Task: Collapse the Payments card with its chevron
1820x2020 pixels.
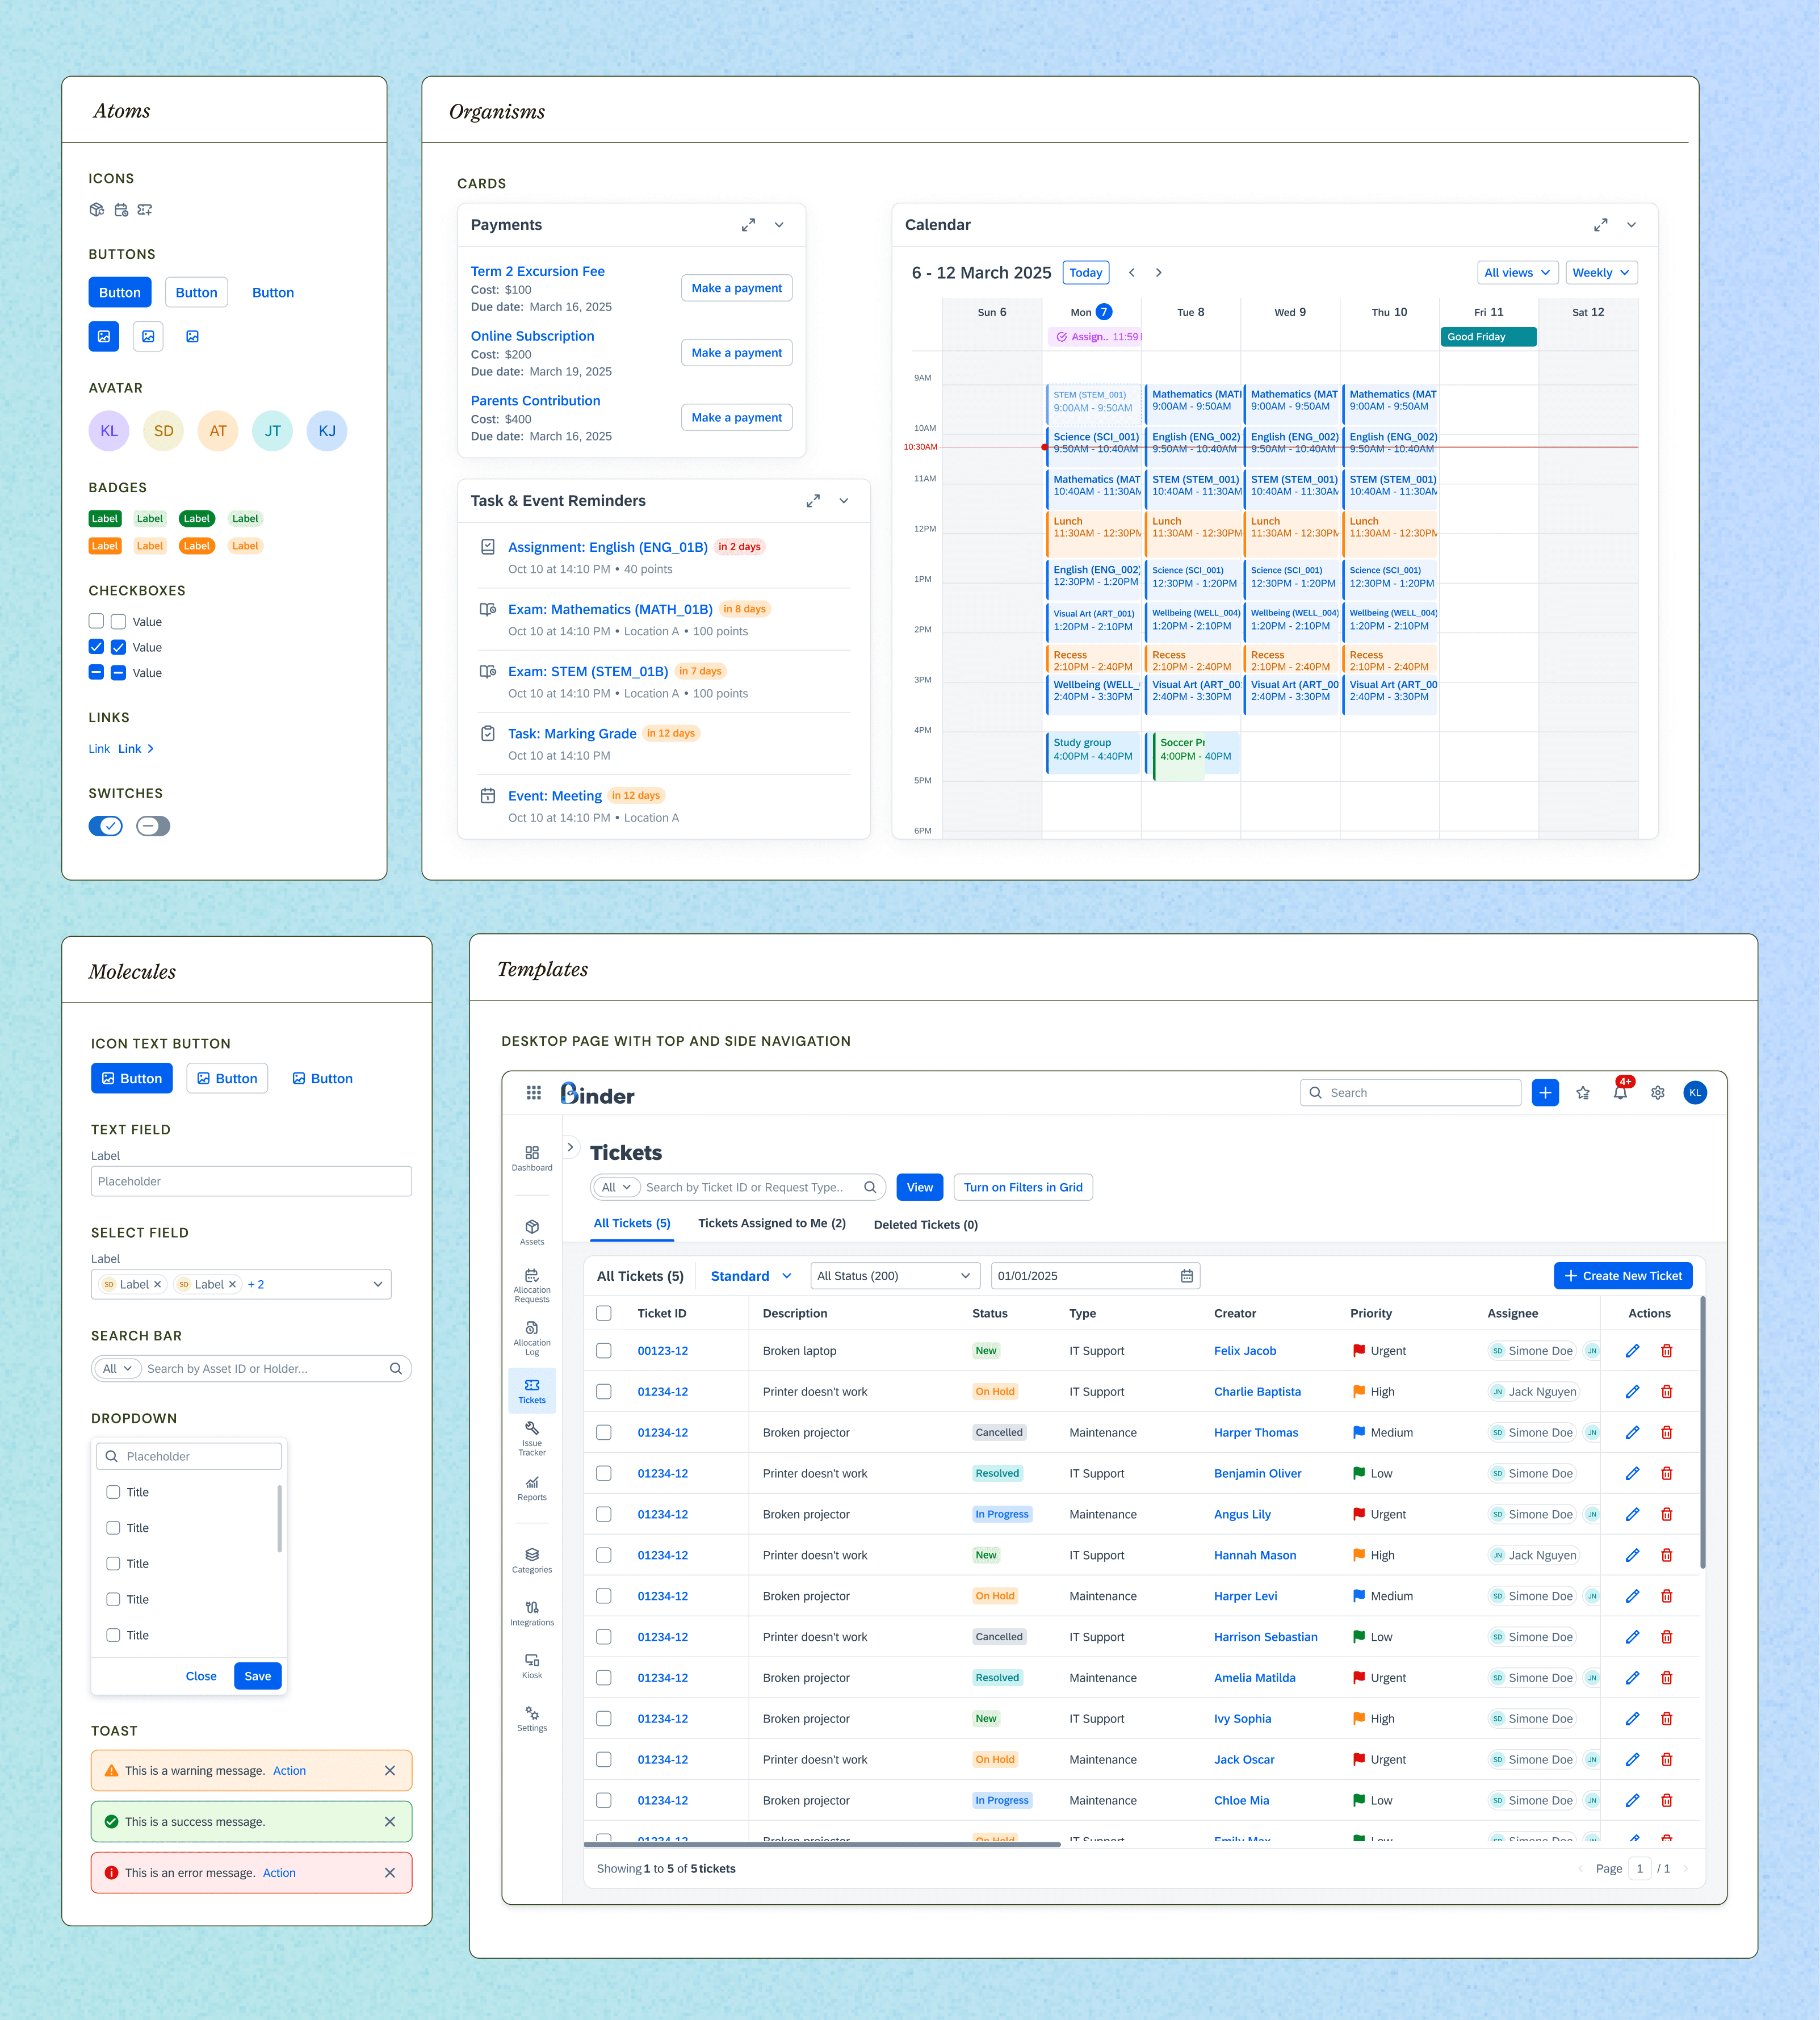Action: click(779, 225)
